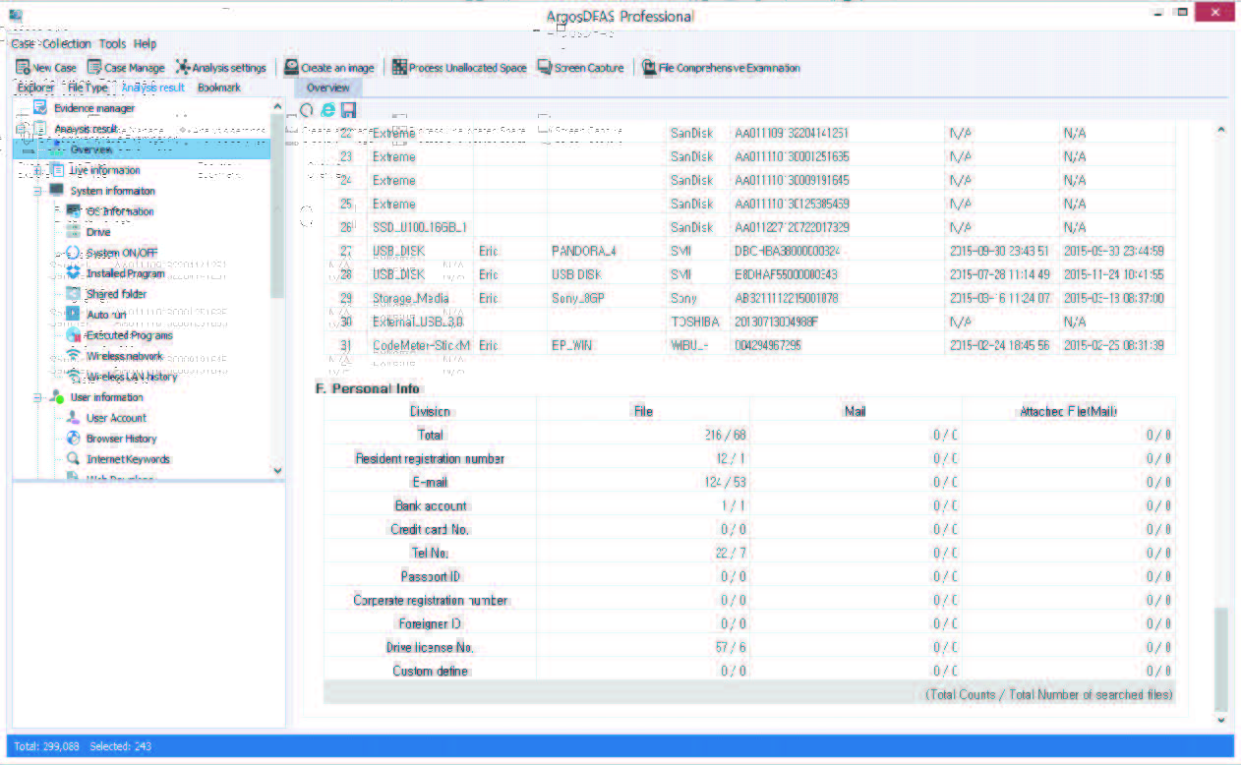
Task: Click the User Account icon in the tree
Action: (73, 418)
